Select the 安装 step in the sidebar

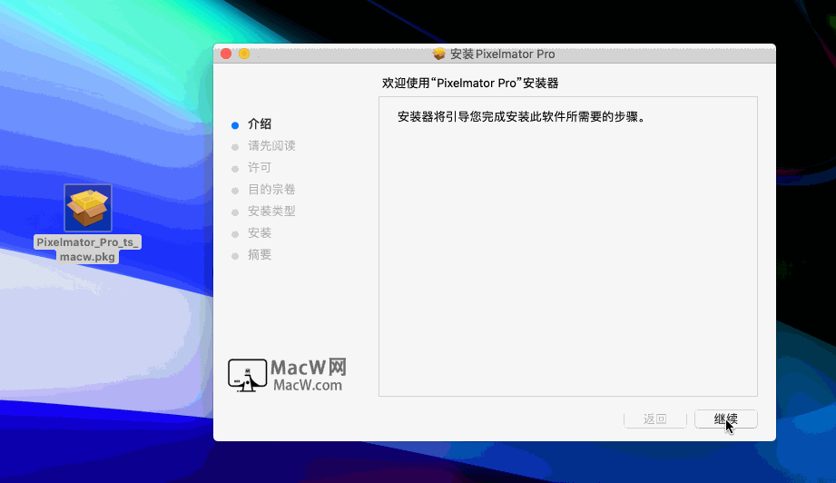tap(260, 233)
